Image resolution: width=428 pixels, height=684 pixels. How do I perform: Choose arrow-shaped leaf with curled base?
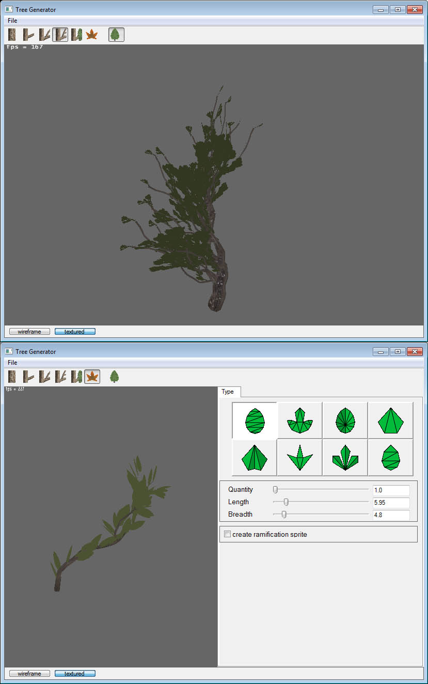(300, 421)
